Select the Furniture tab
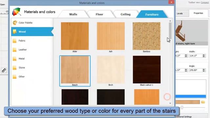 coord(152,14)
